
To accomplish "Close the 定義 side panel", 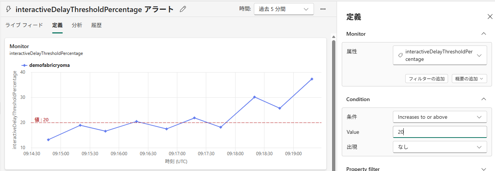I will coord(490,17).
